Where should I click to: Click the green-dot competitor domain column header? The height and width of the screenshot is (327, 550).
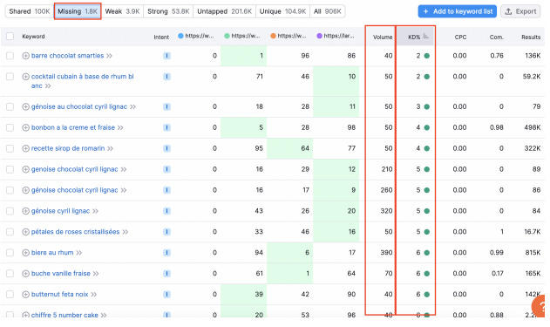click(242, 36)
